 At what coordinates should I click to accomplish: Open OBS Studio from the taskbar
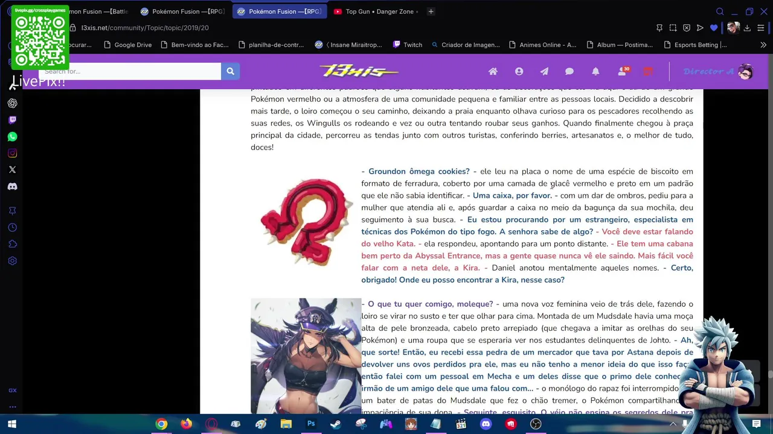[x=536, y=424]
